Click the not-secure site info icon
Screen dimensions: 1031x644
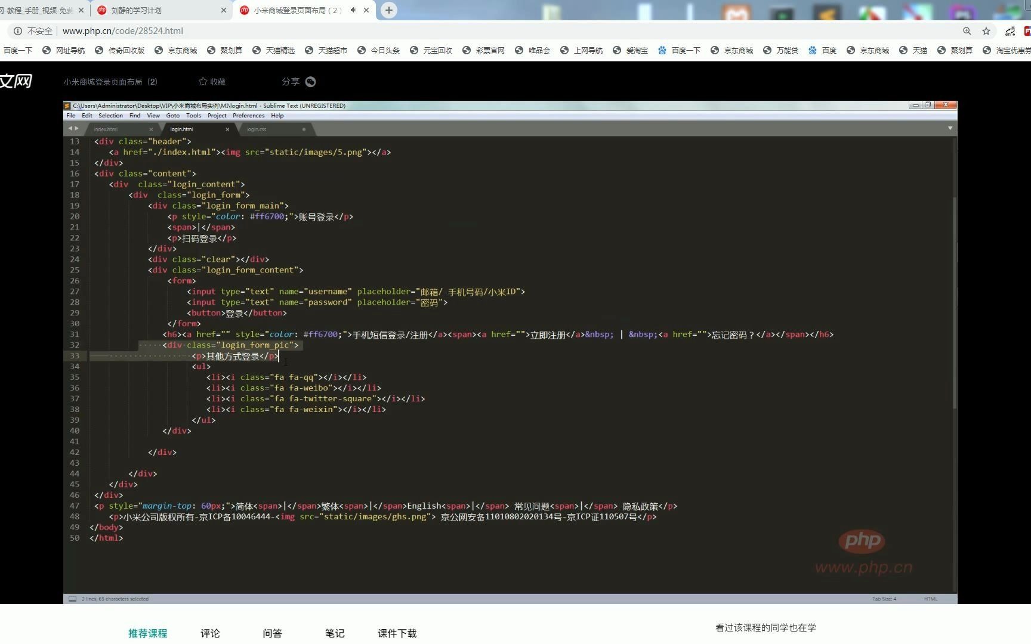click(x=18, y=31)
